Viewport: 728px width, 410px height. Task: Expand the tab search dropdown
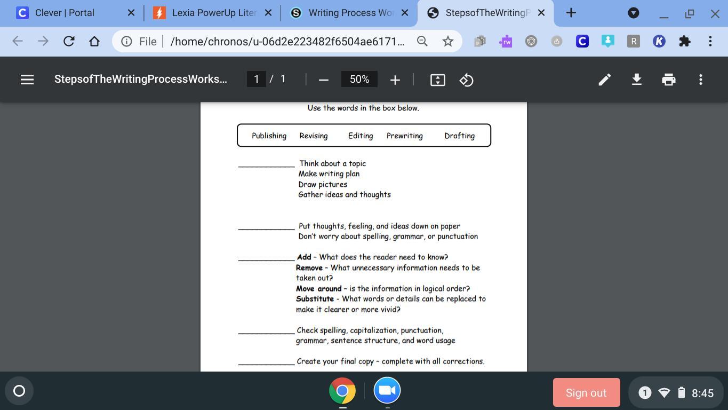pyautogui.click(x=633, y=13)
